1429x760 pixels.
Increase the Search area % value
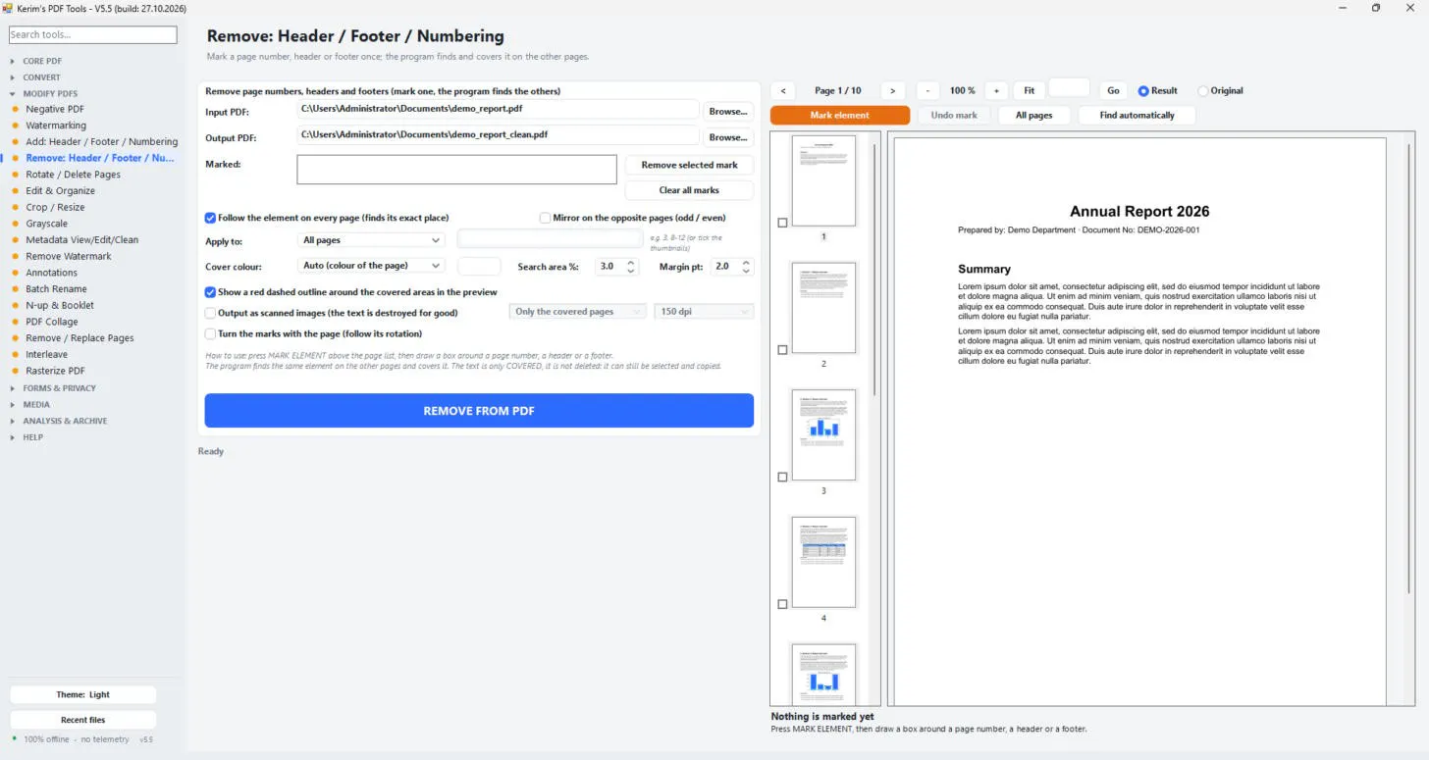pos(631,262)
